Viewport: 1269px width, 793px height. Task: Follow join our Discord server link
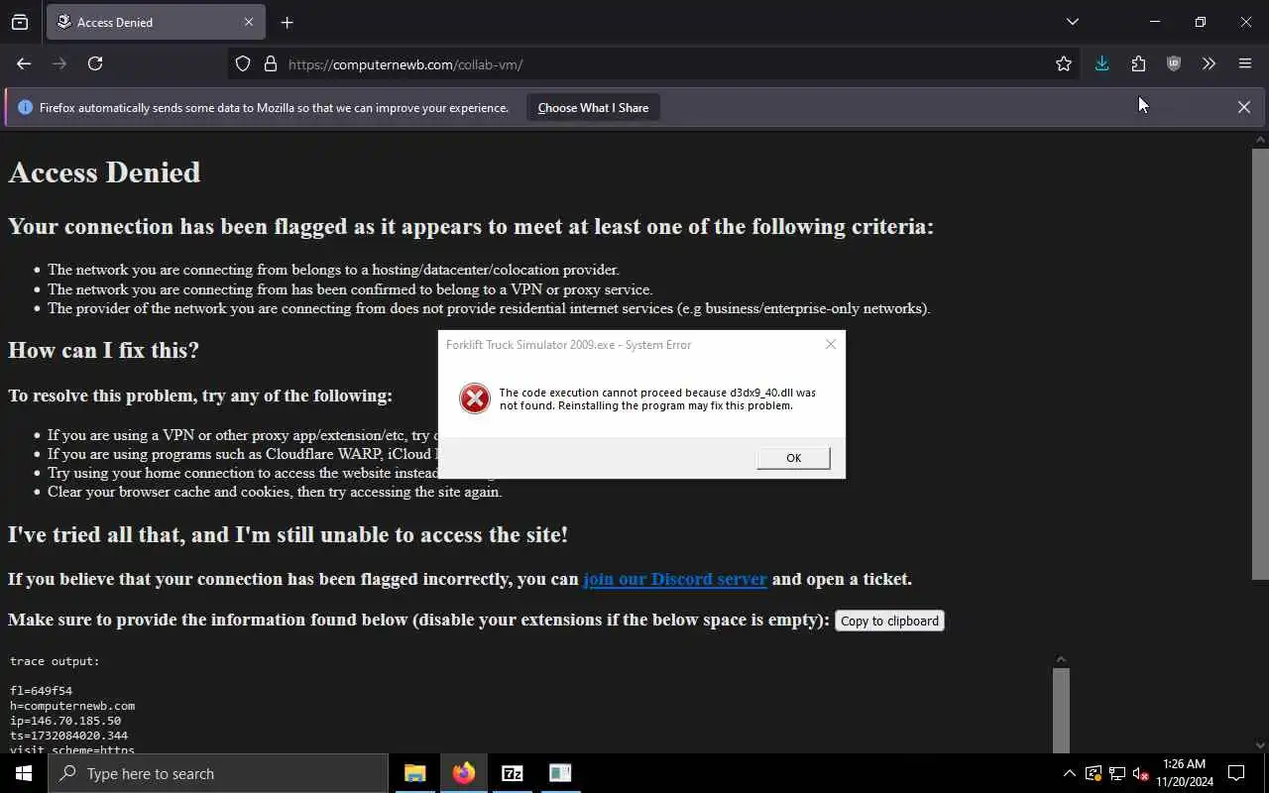pyautogui.click(x=675, y=579)
